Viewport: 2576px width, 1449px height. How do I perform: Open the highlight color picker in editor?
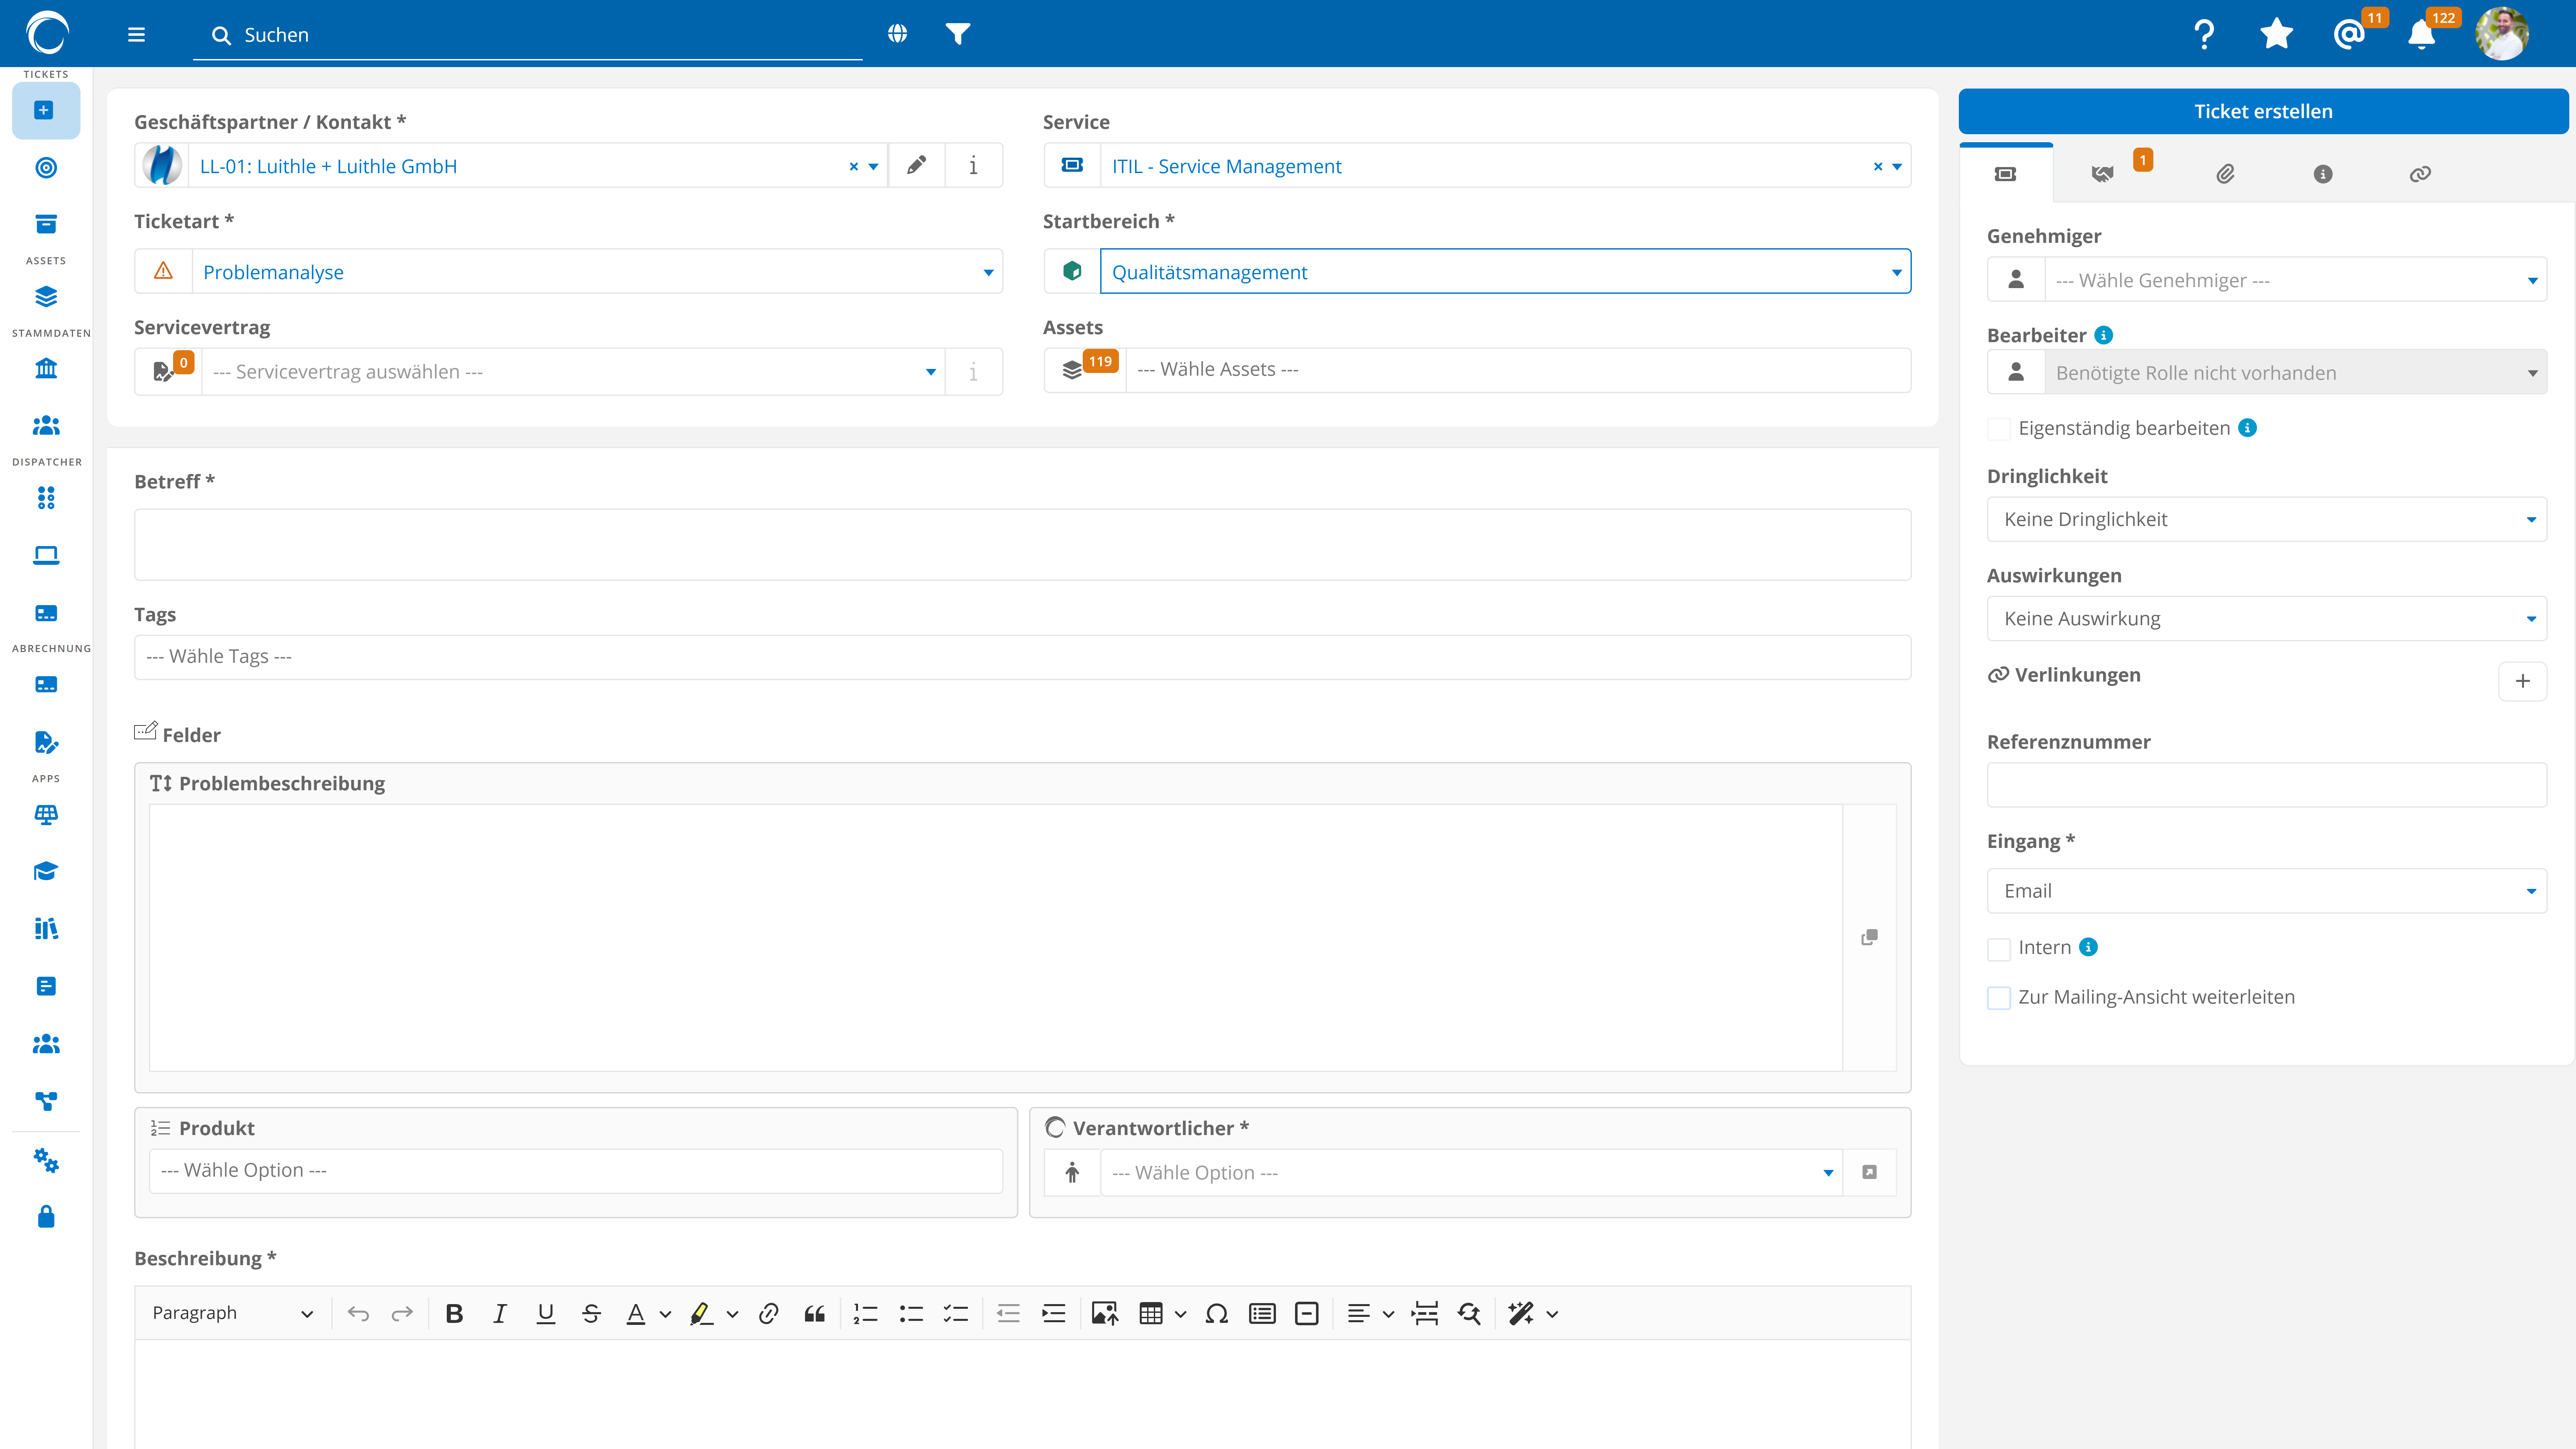tap(732, 1314)
